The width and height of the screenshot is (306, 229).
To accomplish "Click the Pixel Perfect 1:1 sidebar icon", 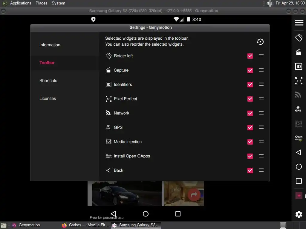I will tap(299, 81).
